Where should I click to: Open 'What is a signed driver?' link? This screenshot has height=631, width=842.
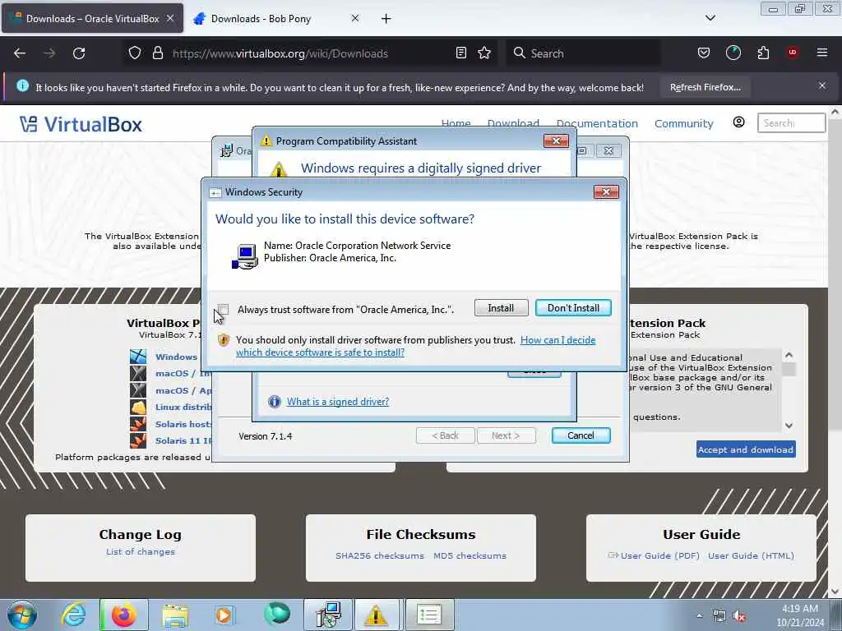pos(338,402)
